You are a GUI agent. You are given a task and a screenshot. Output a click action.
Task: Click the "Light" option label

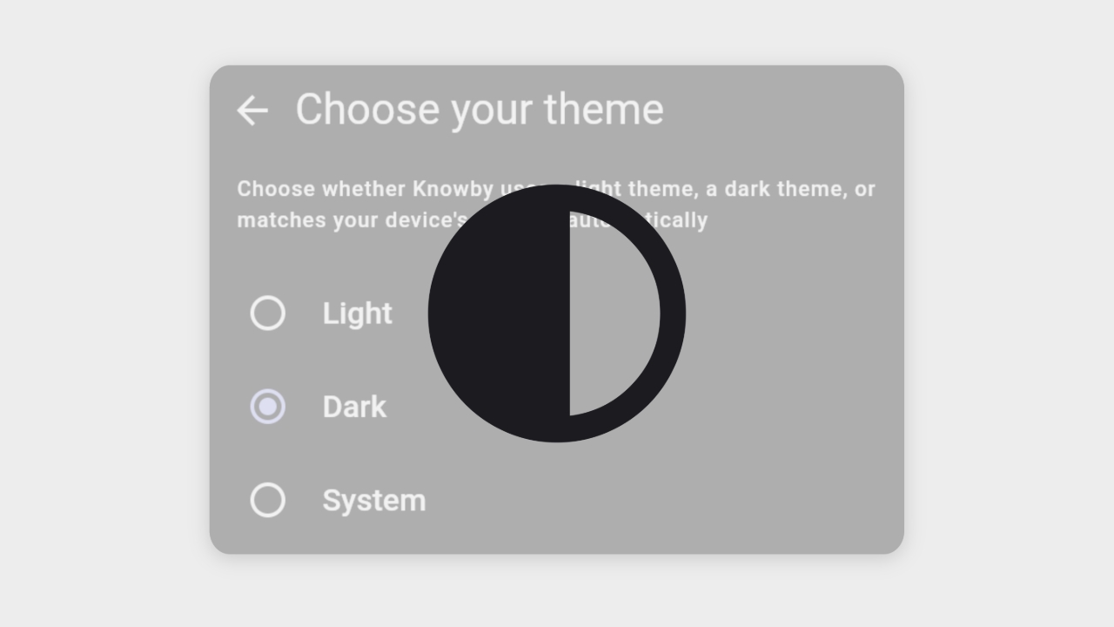pos(357,313)
